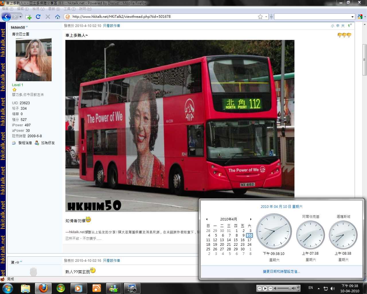
Task: Go back with the Firefox back arrow
Action: 6,17
